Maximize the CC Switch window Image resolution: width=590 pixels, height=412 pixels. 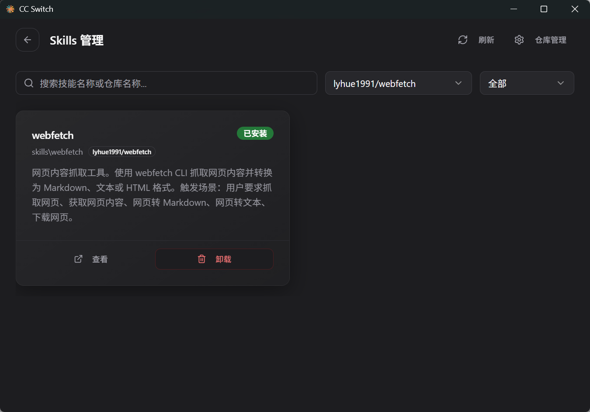point(544,9)
